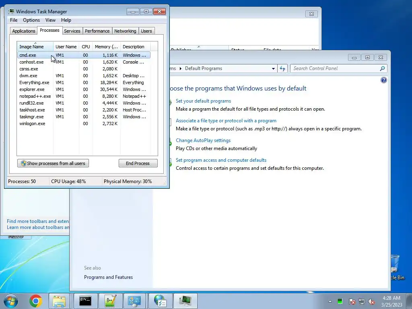412x309 pixels.
Task: Click the refresh button beside the address bar
Action: [x=282, y=68]
